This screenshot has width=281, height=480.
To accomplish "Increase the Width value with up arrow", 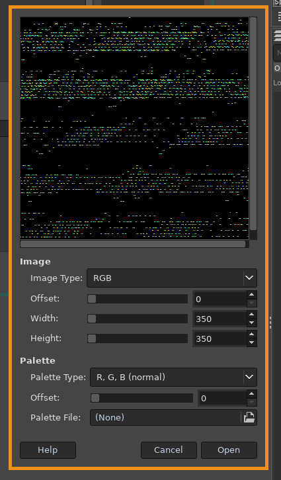I will click(x=252, y=315).
